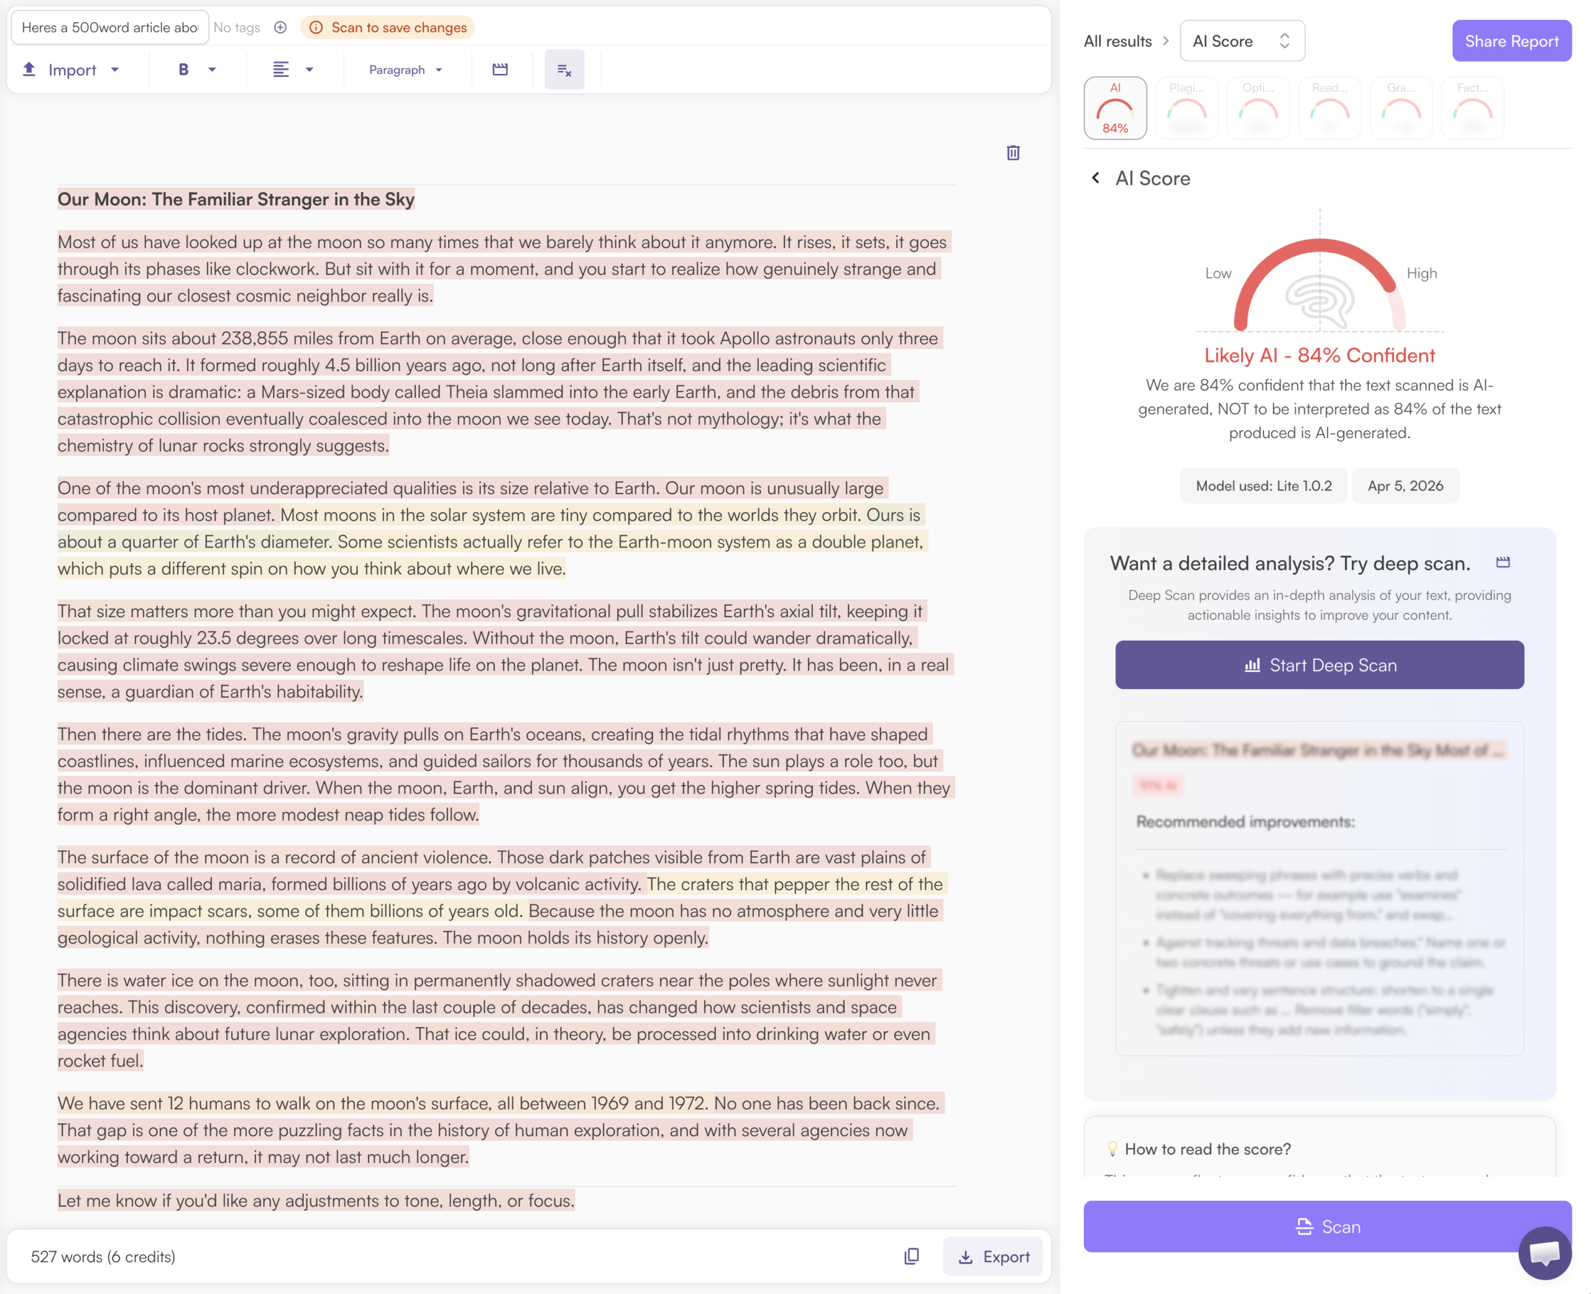Click All results breadcrumb link
Image resolution: width=1591 pixels, height=1294 pixels.
[1117, 41]
